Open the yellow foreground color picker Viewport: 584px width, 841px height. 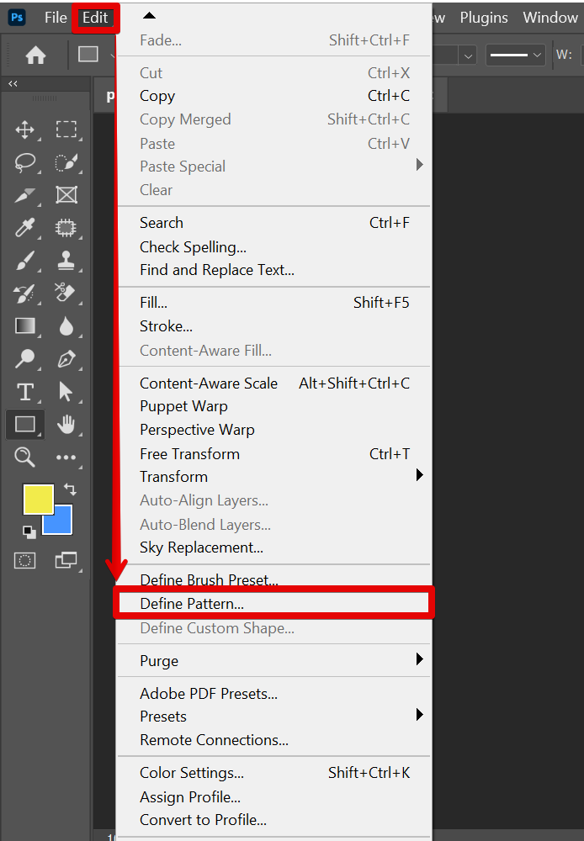tap(38, 499)
